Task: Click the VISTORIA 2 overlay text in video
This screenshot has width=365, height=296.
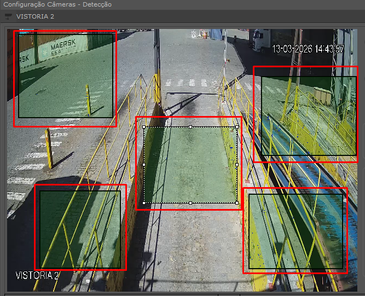Action: pos(37,275)
